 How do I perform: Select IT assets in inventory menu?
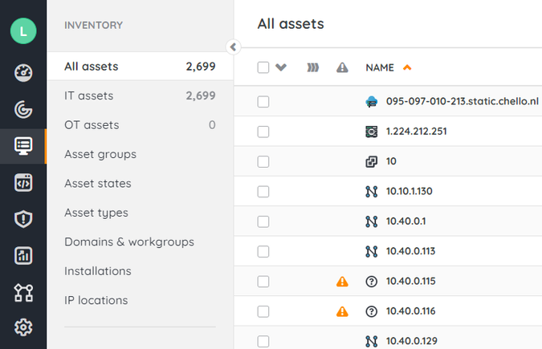89,95
